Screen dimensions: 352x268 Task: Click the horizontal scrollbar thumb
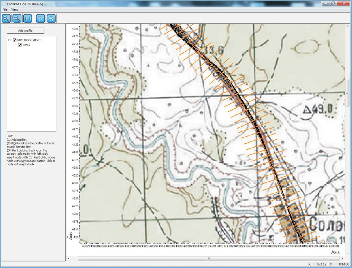[209, 258]
